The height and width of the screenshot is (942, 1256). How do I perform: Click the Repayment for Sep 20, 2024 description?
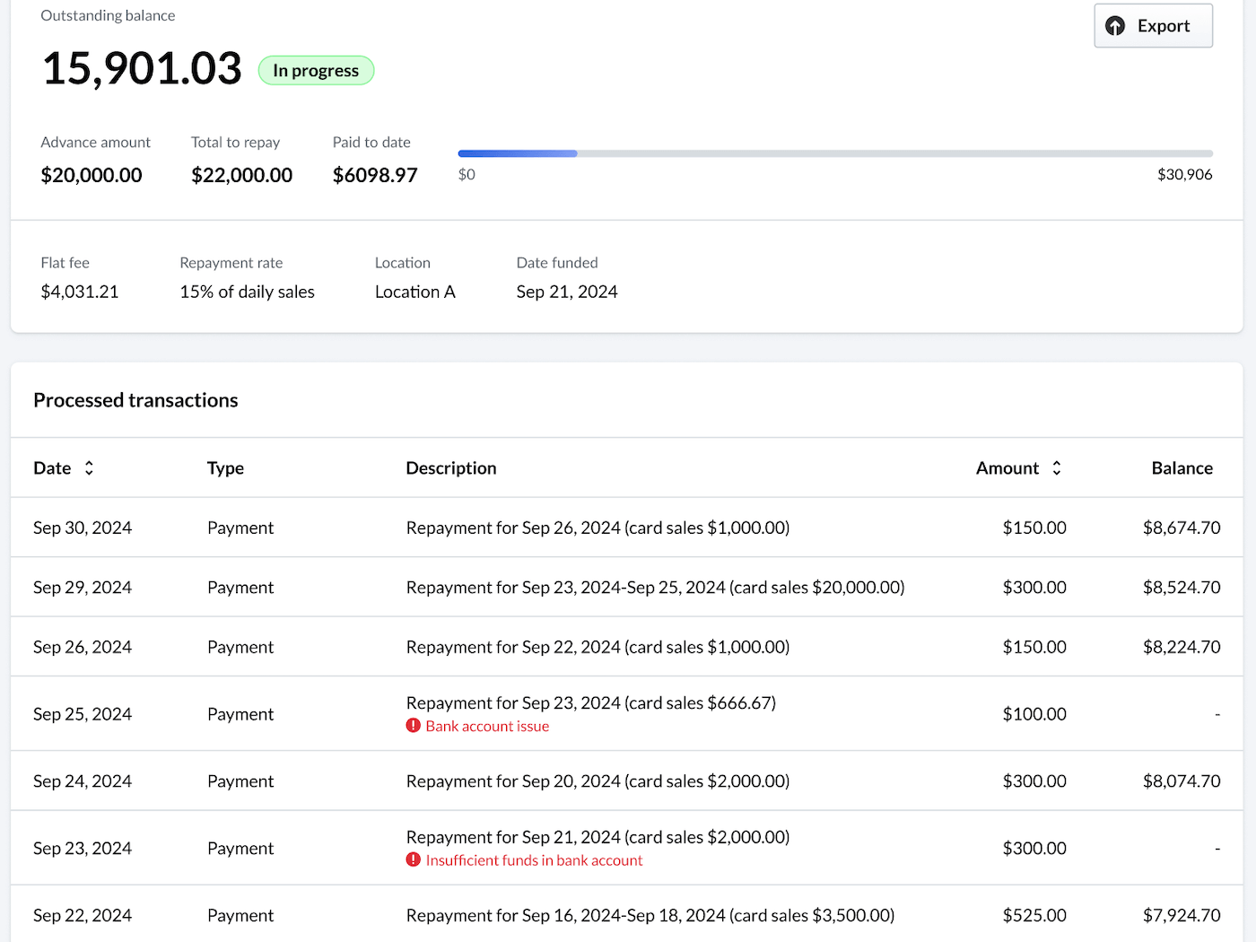pos(597,781)
